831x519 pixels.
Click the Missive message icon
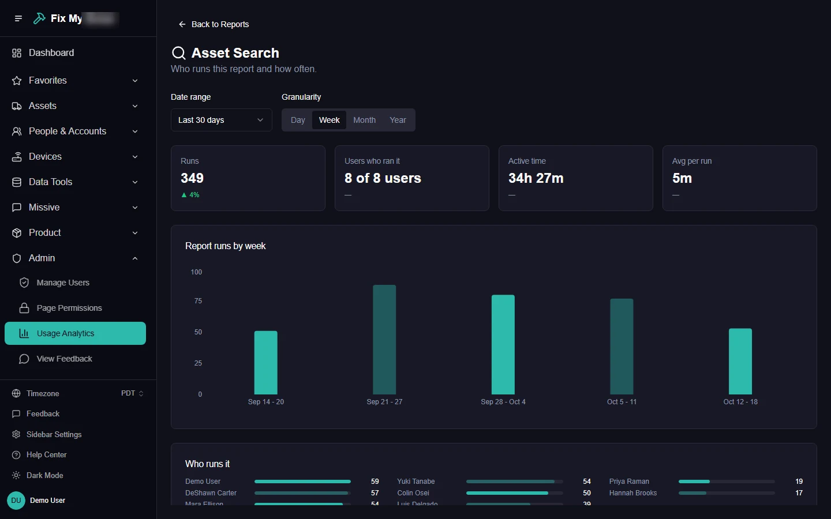click(17, 208)
